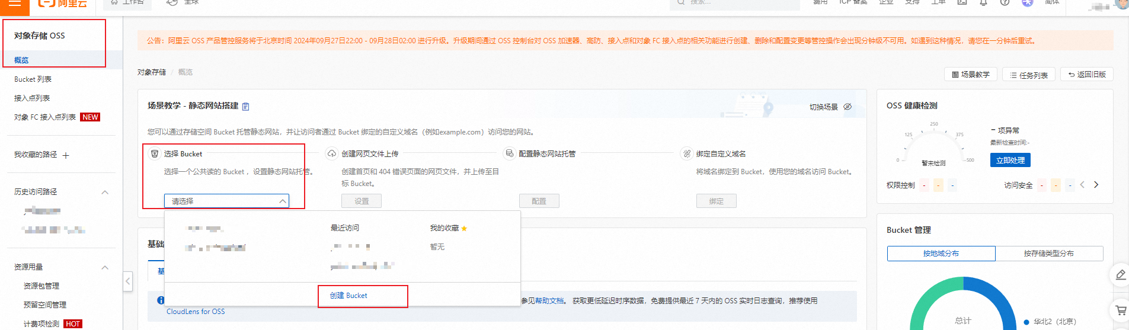Click the blue info icon in notice

coord(161,300)
